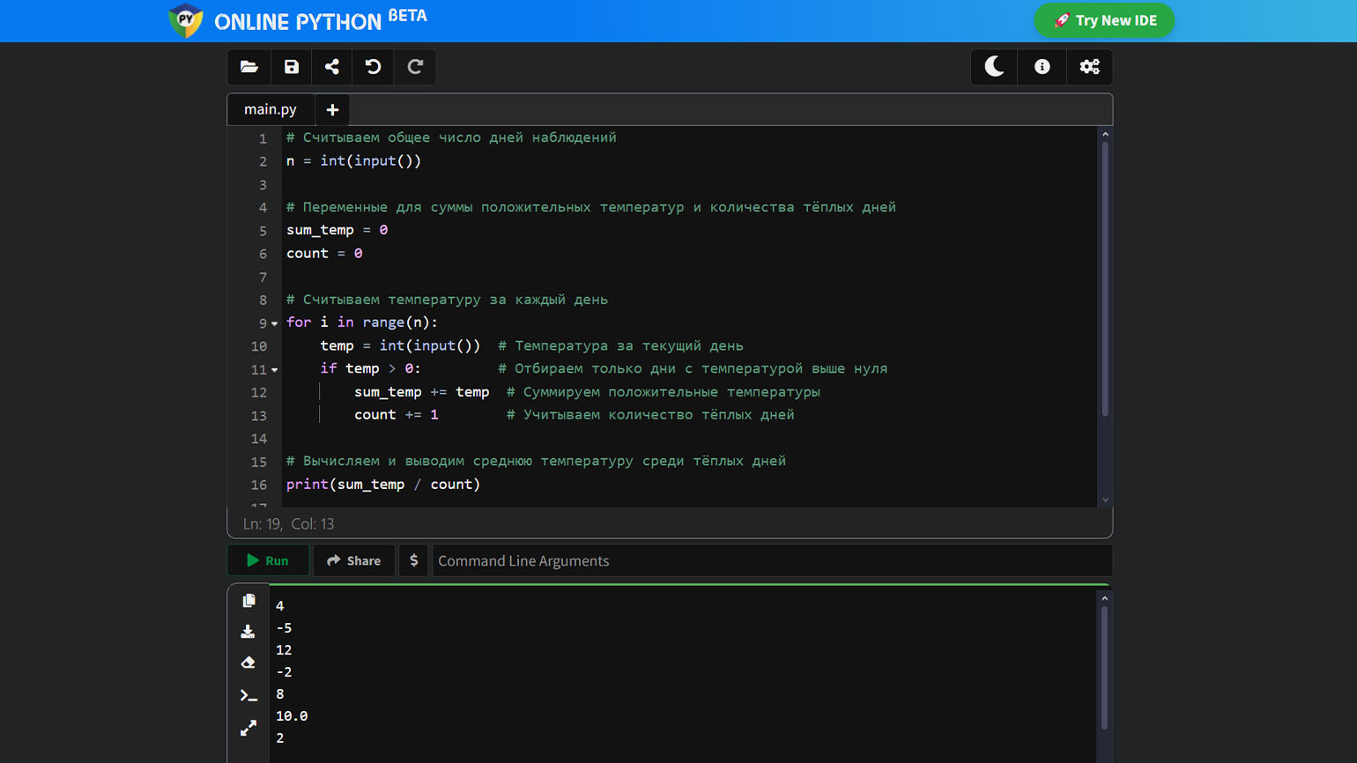The width and height of the screenshot is (1357, 763).
Task: Clear the console with the eraser icon
Action: click(x=248, y=663)
